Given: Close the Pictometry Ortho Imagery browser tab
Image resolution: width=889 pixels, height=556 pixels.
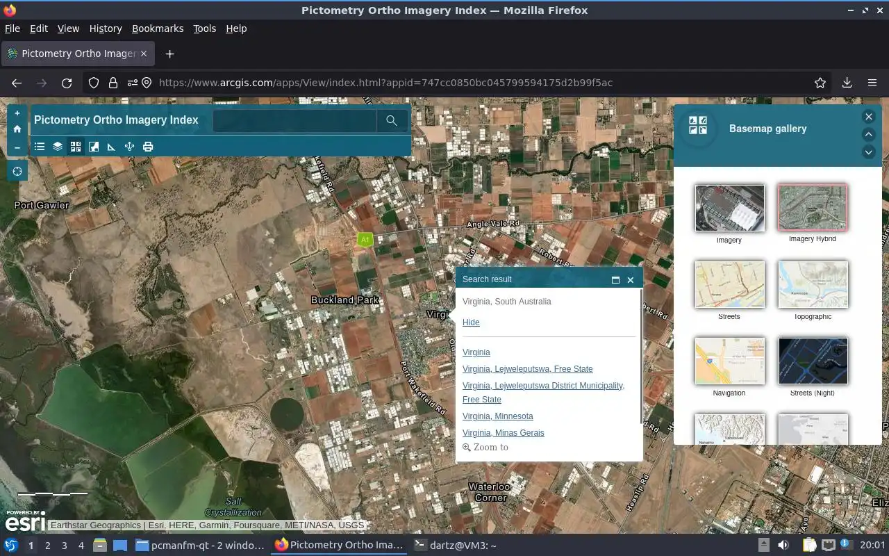Looking at the screenshot, I should (144, 54).
